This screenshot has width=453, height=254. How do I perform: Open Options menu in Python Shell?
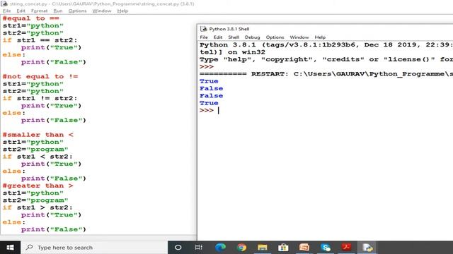(275, 37)
